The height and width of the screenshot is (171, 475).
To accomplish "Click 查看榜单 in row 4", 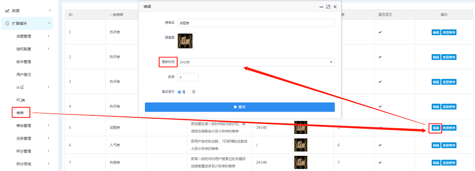I will click(449, 107).
